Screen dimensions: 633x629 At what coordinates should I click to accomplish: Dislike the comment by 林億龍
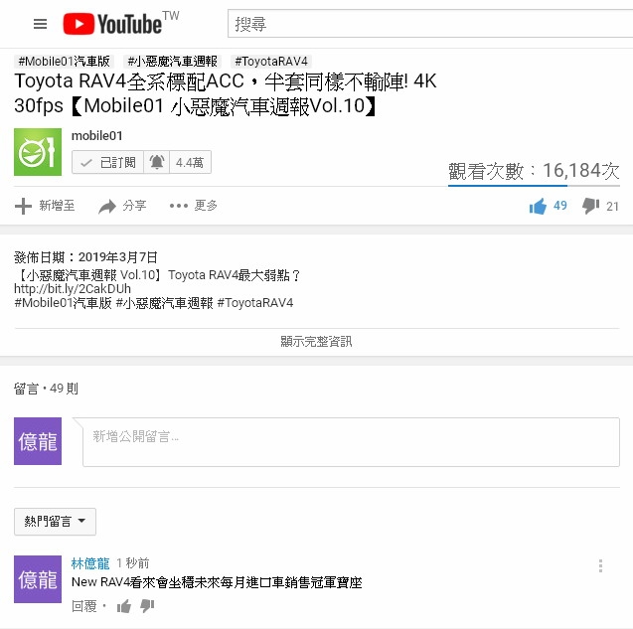147,605
